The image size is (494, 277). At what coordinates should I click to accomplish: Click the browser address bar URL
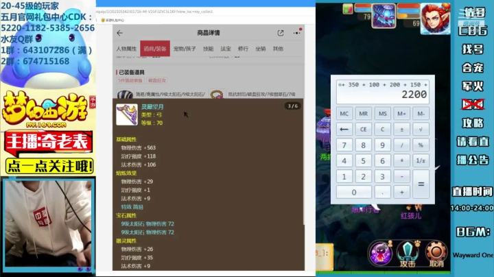pos(154,12)
